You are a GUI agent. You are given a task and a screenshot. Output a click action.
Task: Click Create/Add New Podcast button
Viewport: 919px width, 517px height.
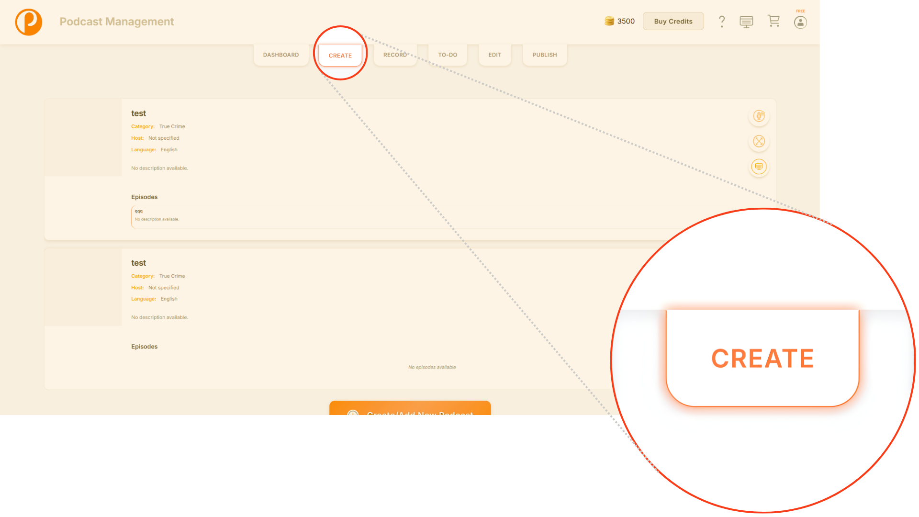point(410,409)
